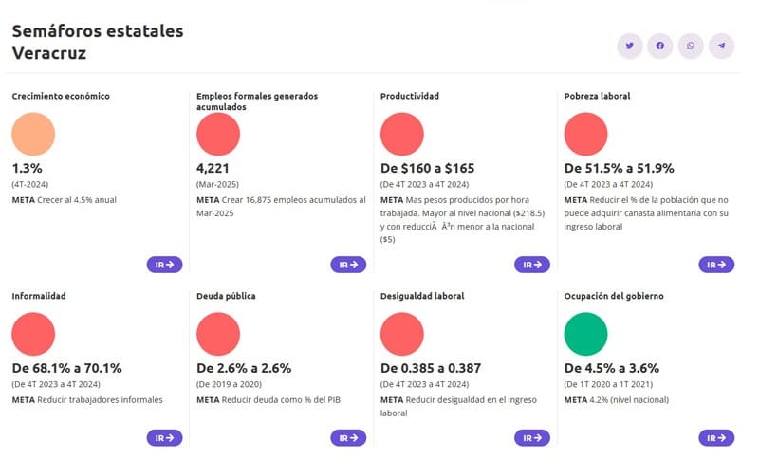This screenshot has width=759, height=459.
Task: Open Ocupación del gobierno IR button
Action: click(x=716, y=438)
